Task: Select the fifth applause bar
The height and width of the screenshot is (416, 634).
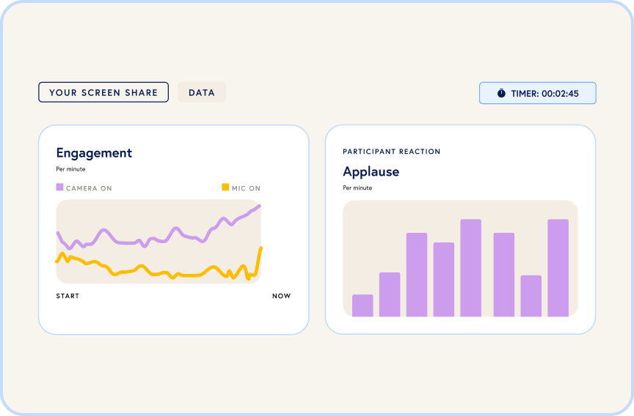Action: point(470,268)
